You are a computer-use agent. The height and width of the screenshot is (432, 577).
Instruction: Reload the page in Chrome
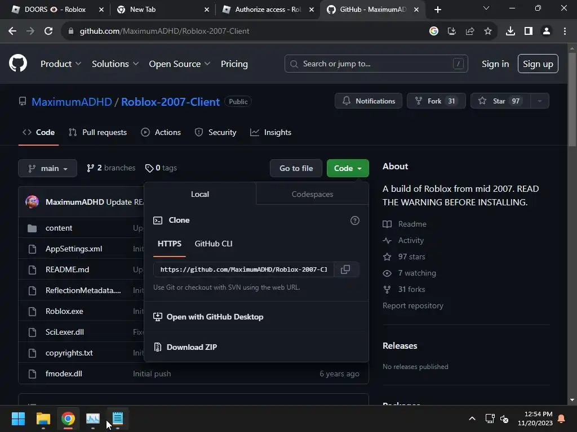click(x=48, y=31)
